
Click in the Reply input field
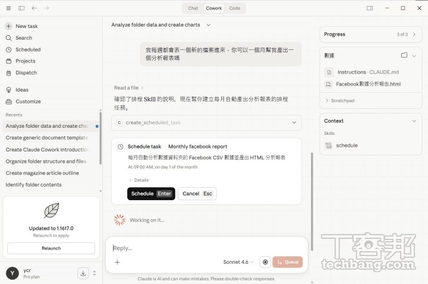coord(207,248)
